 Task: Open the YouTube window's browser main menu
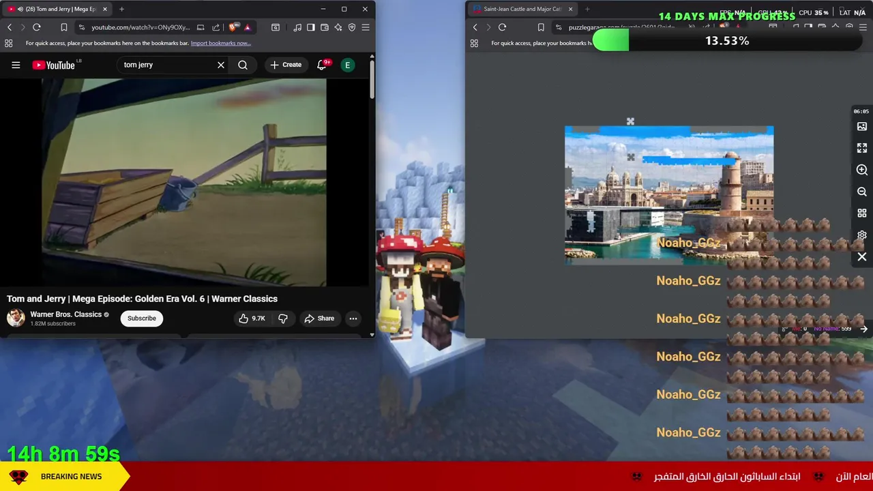pos(366,27)
